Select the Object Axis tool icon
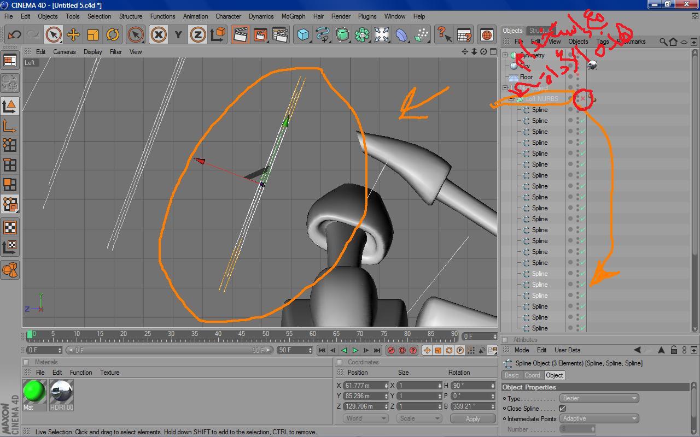The width and height of the screenshot is (700, 437). click(10, 125)
